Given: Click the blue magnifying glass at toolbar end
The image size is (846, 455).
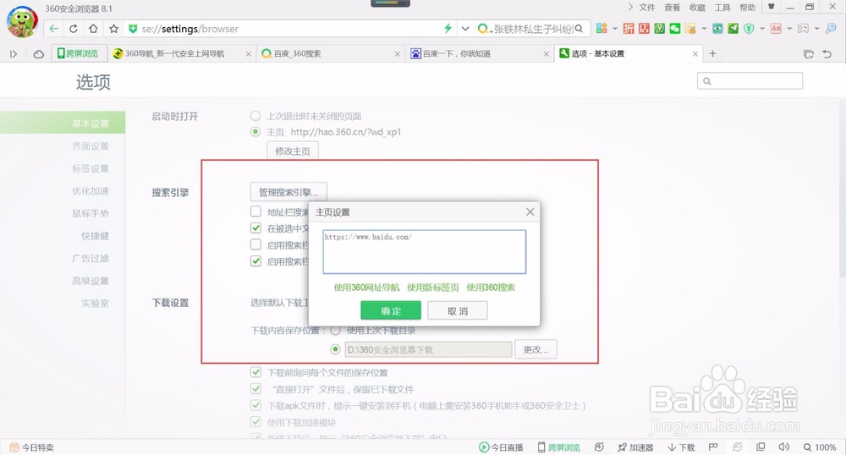Looking at the screenshot, I should 831,28.
